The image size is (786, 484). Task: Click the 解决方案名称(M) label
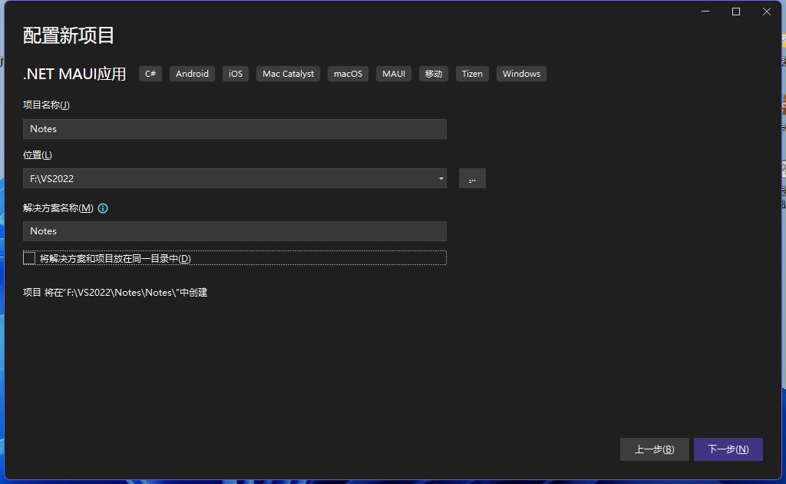tap(58, 208)
